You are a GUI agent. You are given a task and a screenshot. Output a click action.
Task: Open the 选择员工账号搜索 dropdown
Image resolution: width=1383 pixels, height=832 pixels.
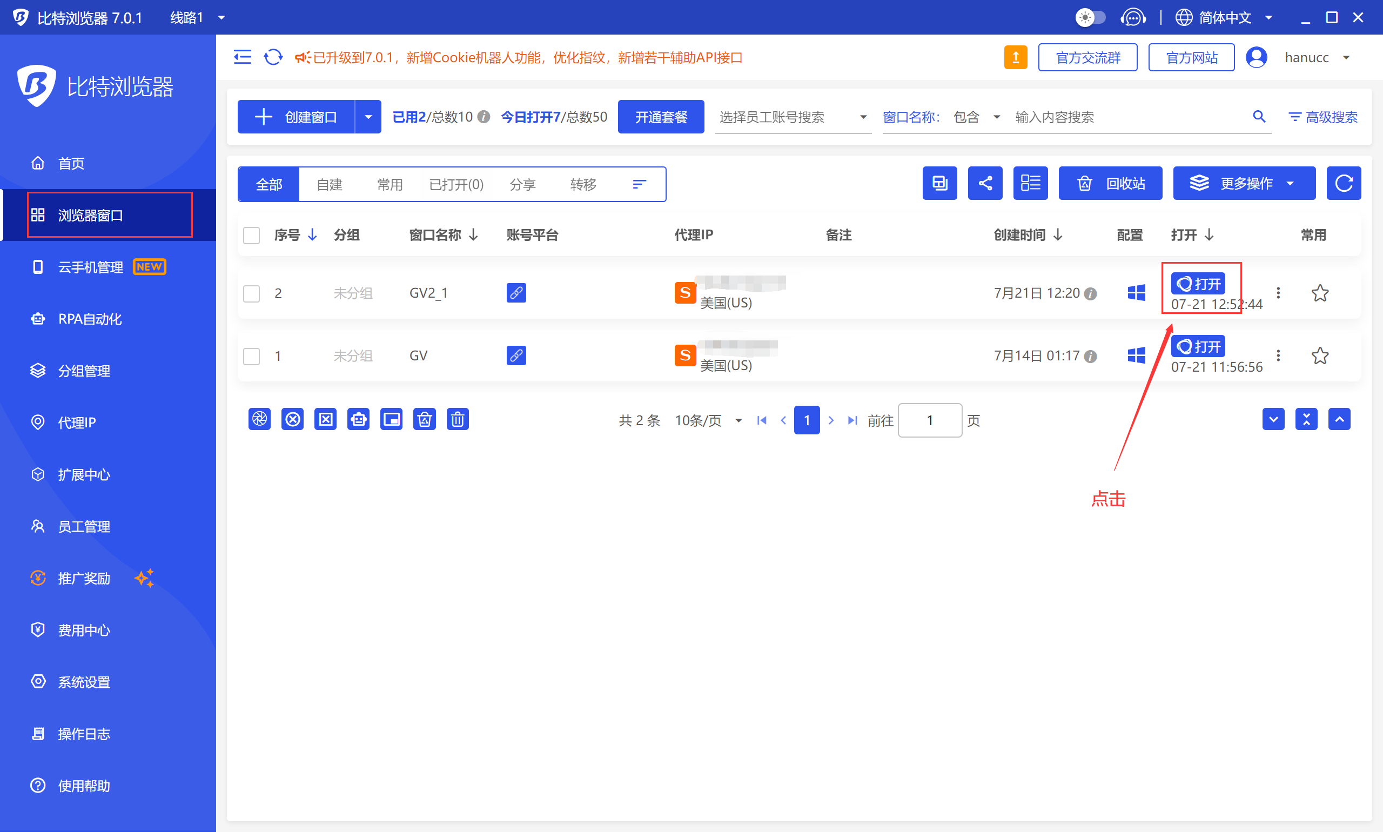(x=793, y=117)
